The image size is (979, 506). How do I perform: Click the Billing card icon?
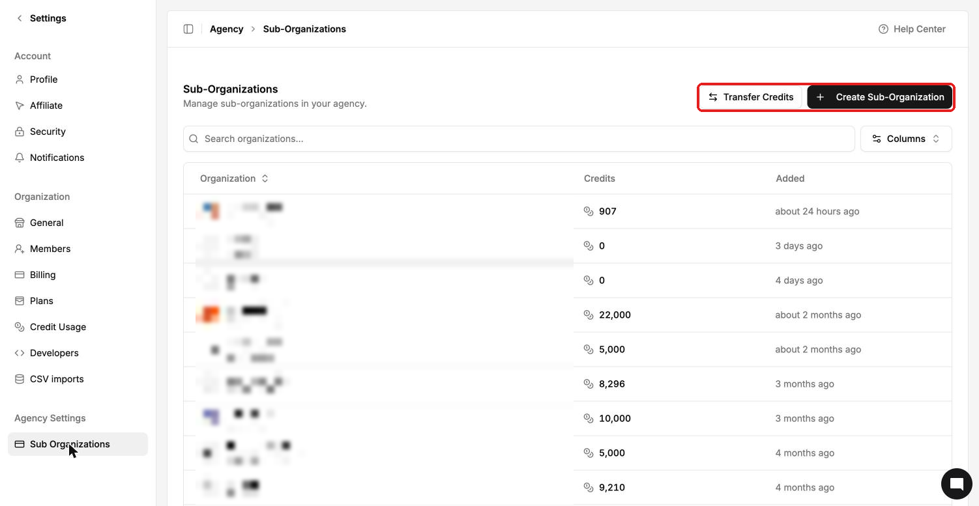pyautogui.click(x=20, y=275)
